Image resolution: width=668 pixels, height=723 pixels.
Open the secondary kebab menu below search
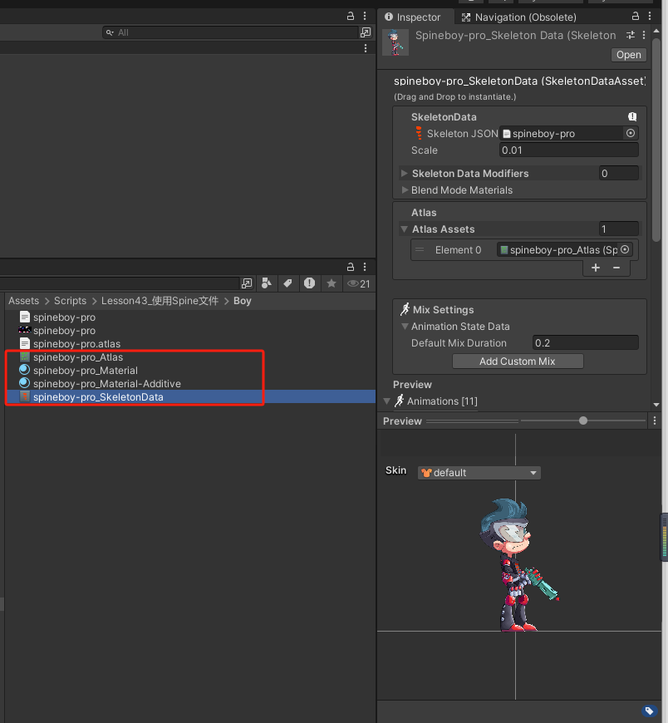[x=366, y=48]
